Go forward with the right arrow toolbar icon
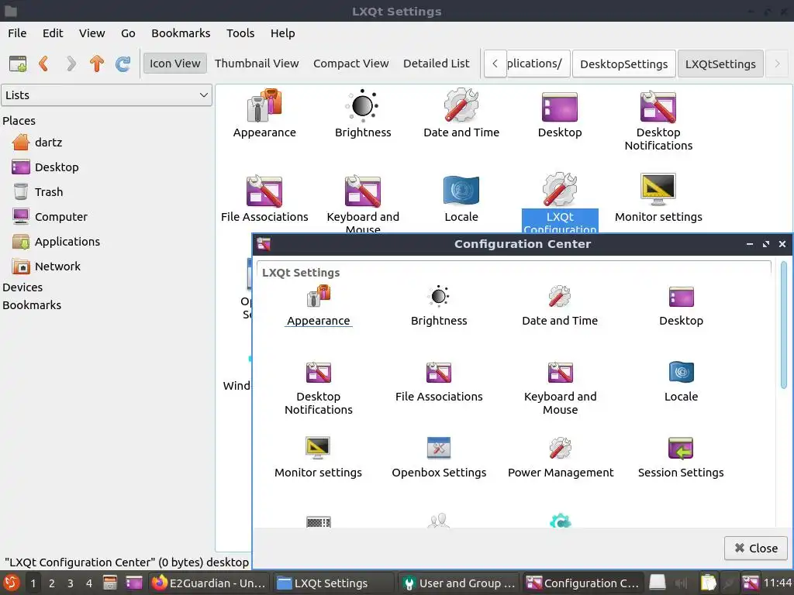Screen dimensions: 794x595 tap(71, 64)
